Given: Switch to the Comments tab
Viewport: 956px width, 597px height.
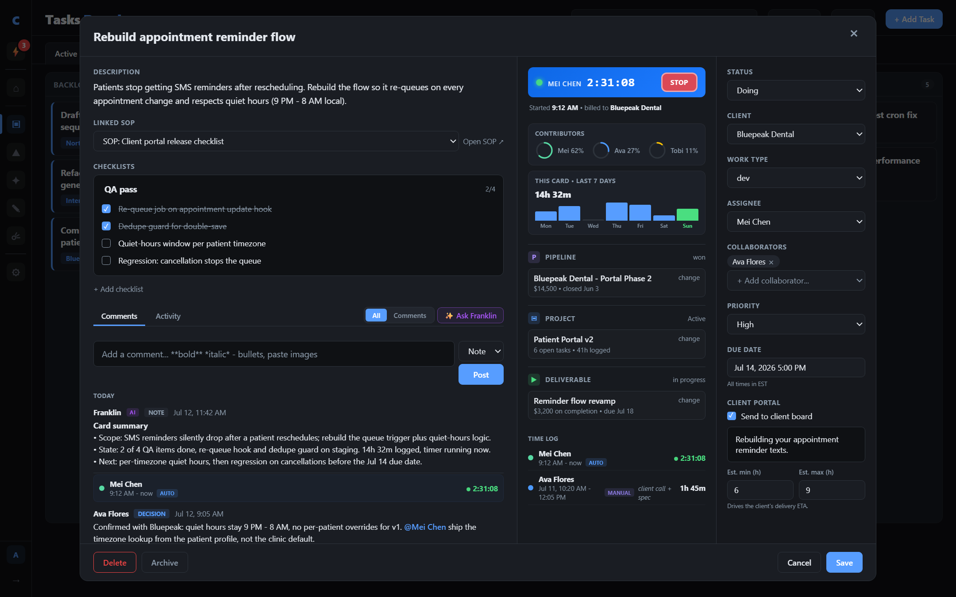Looking at the screenshot, I should (x=119, y=316).
